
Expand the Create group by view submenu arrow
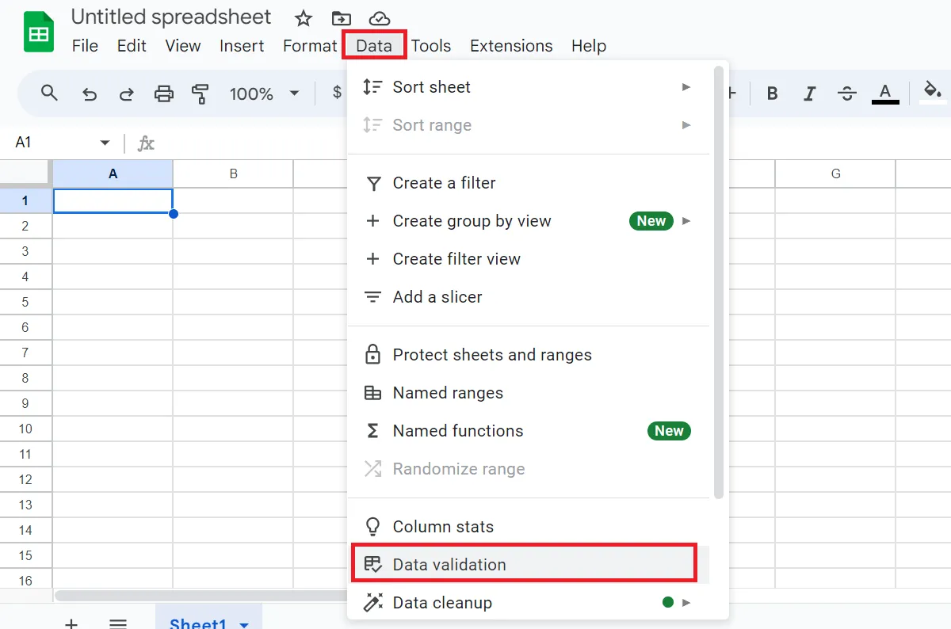(686, 221)
